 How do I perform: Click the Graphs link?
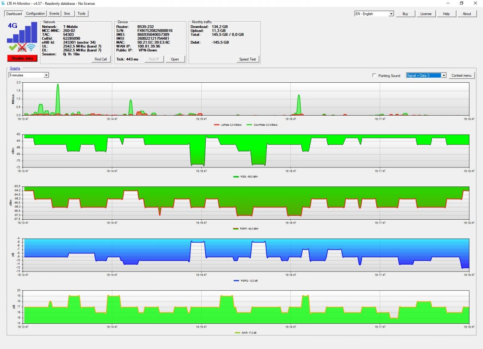[15, 68]
